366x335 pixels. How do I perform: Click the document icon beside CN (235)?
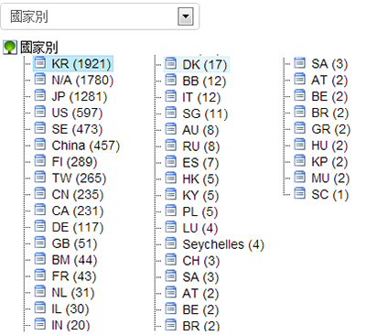coord(40,193)
